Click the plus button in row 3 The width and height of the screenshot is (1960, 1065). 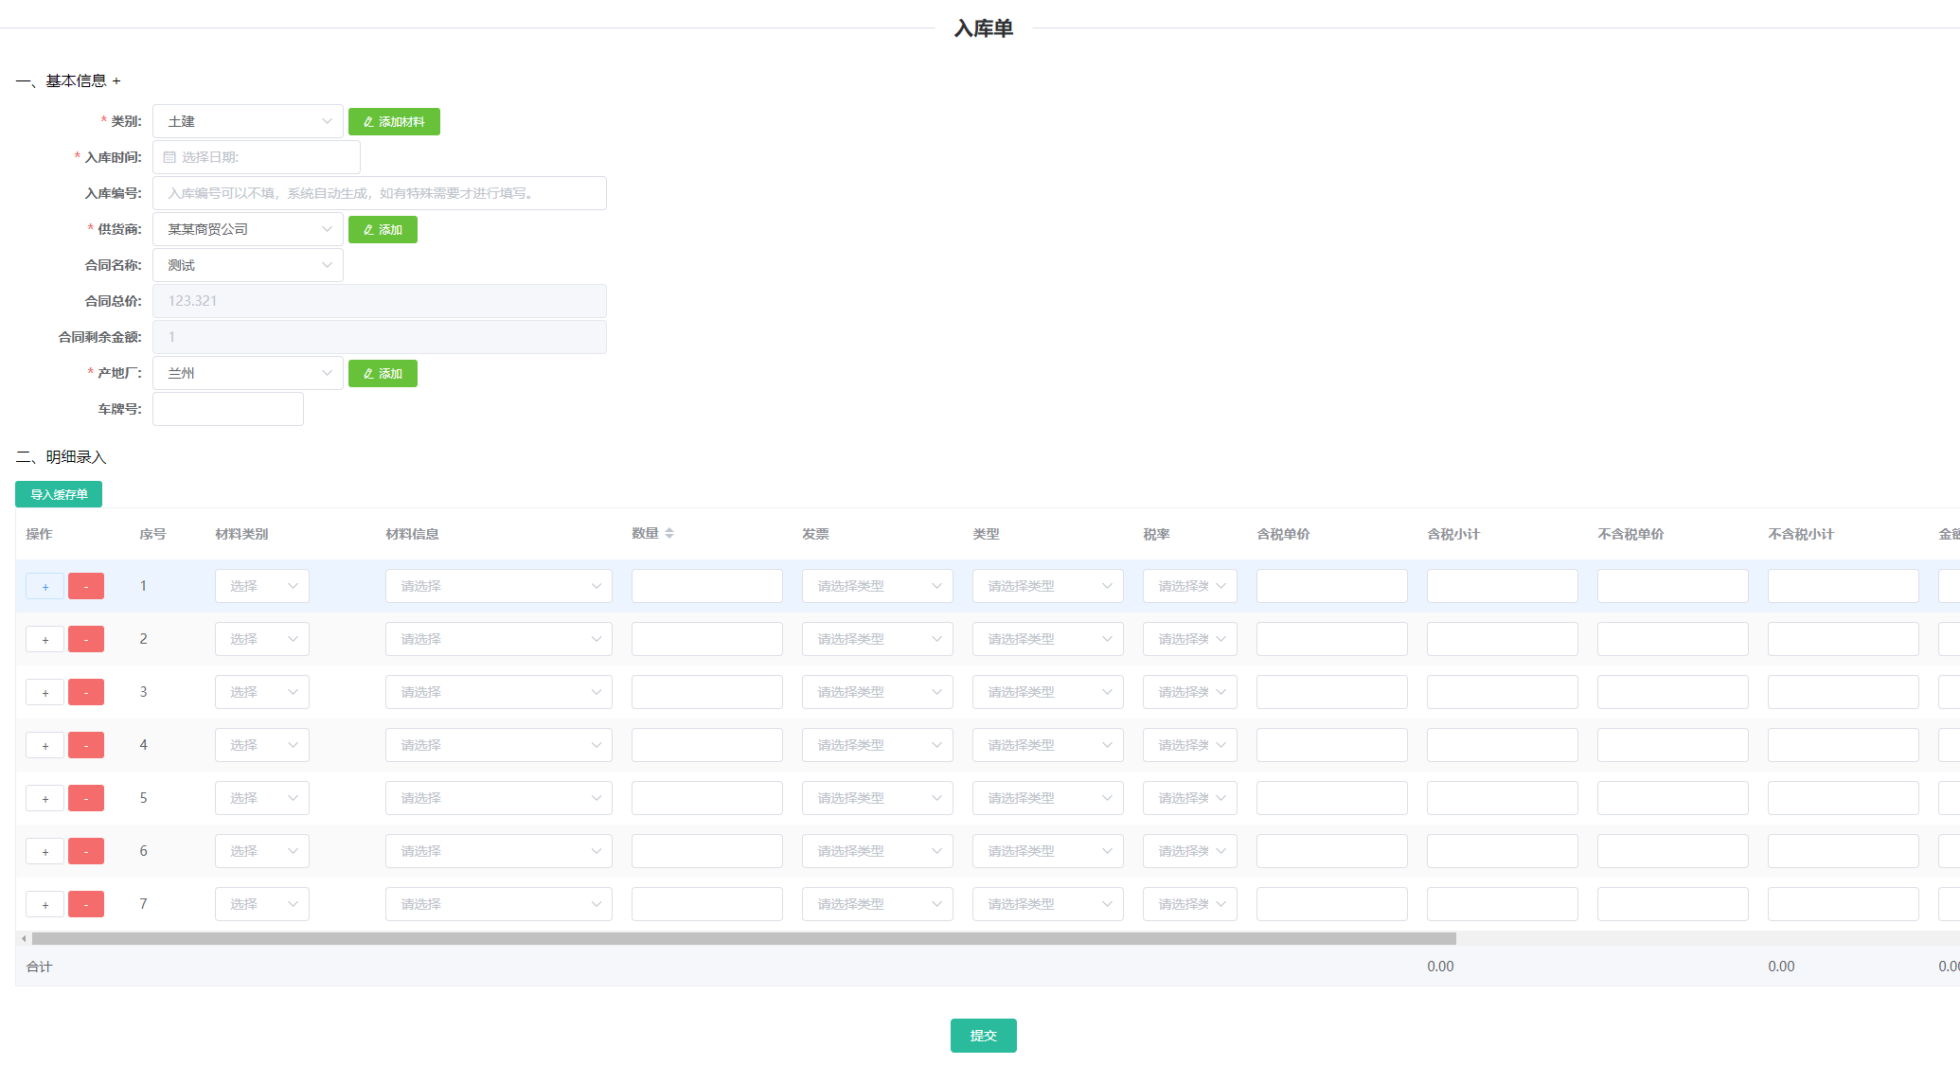pos(45,693)
